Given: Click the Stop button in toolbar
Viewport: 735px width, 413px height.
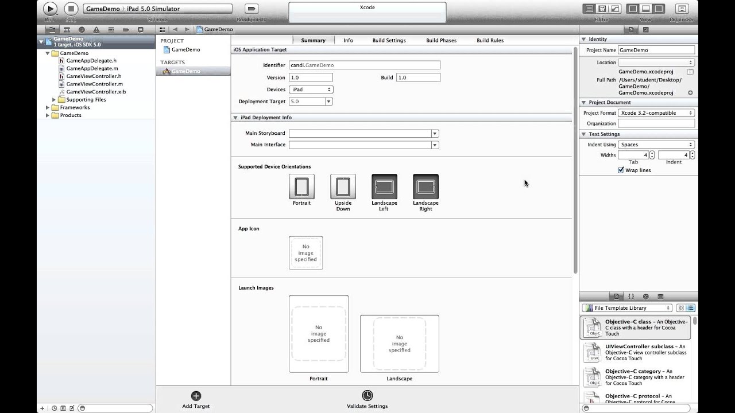Looking at the screenshot, I should (x=71, y=9).
